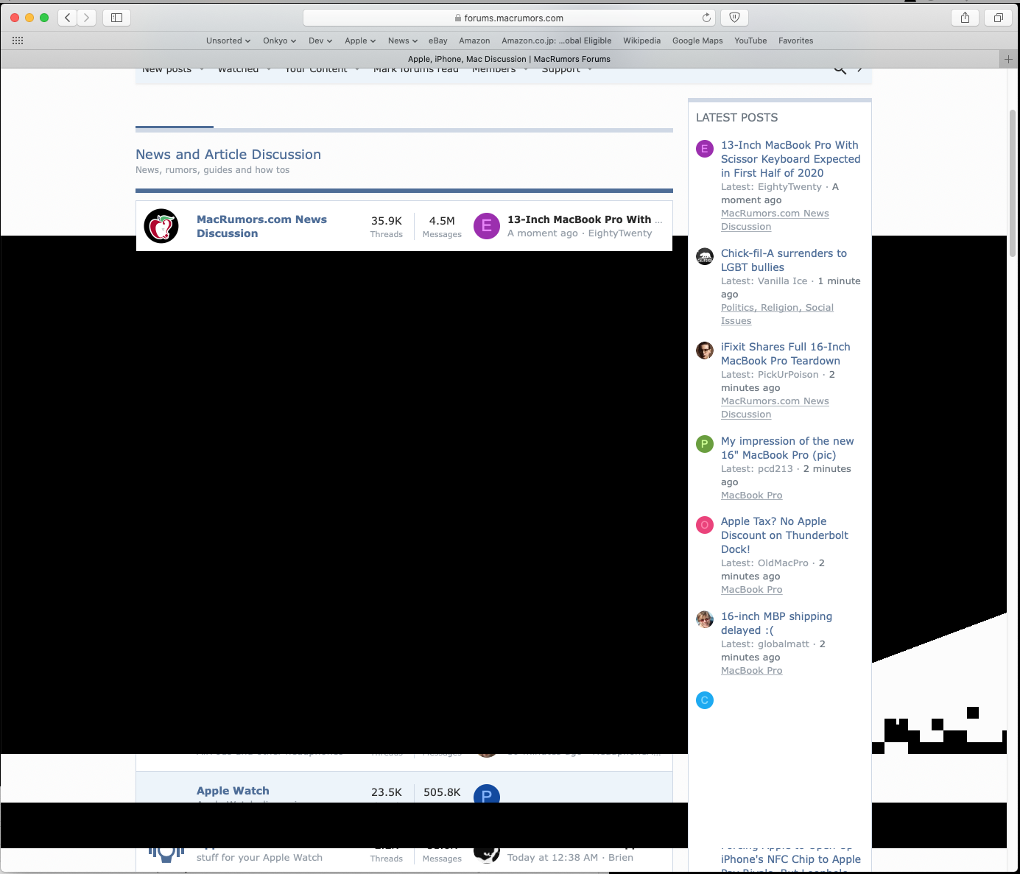Toggle the content blocker shield
The width and height of the screenshot is (1020, 874).
point(734,17)
